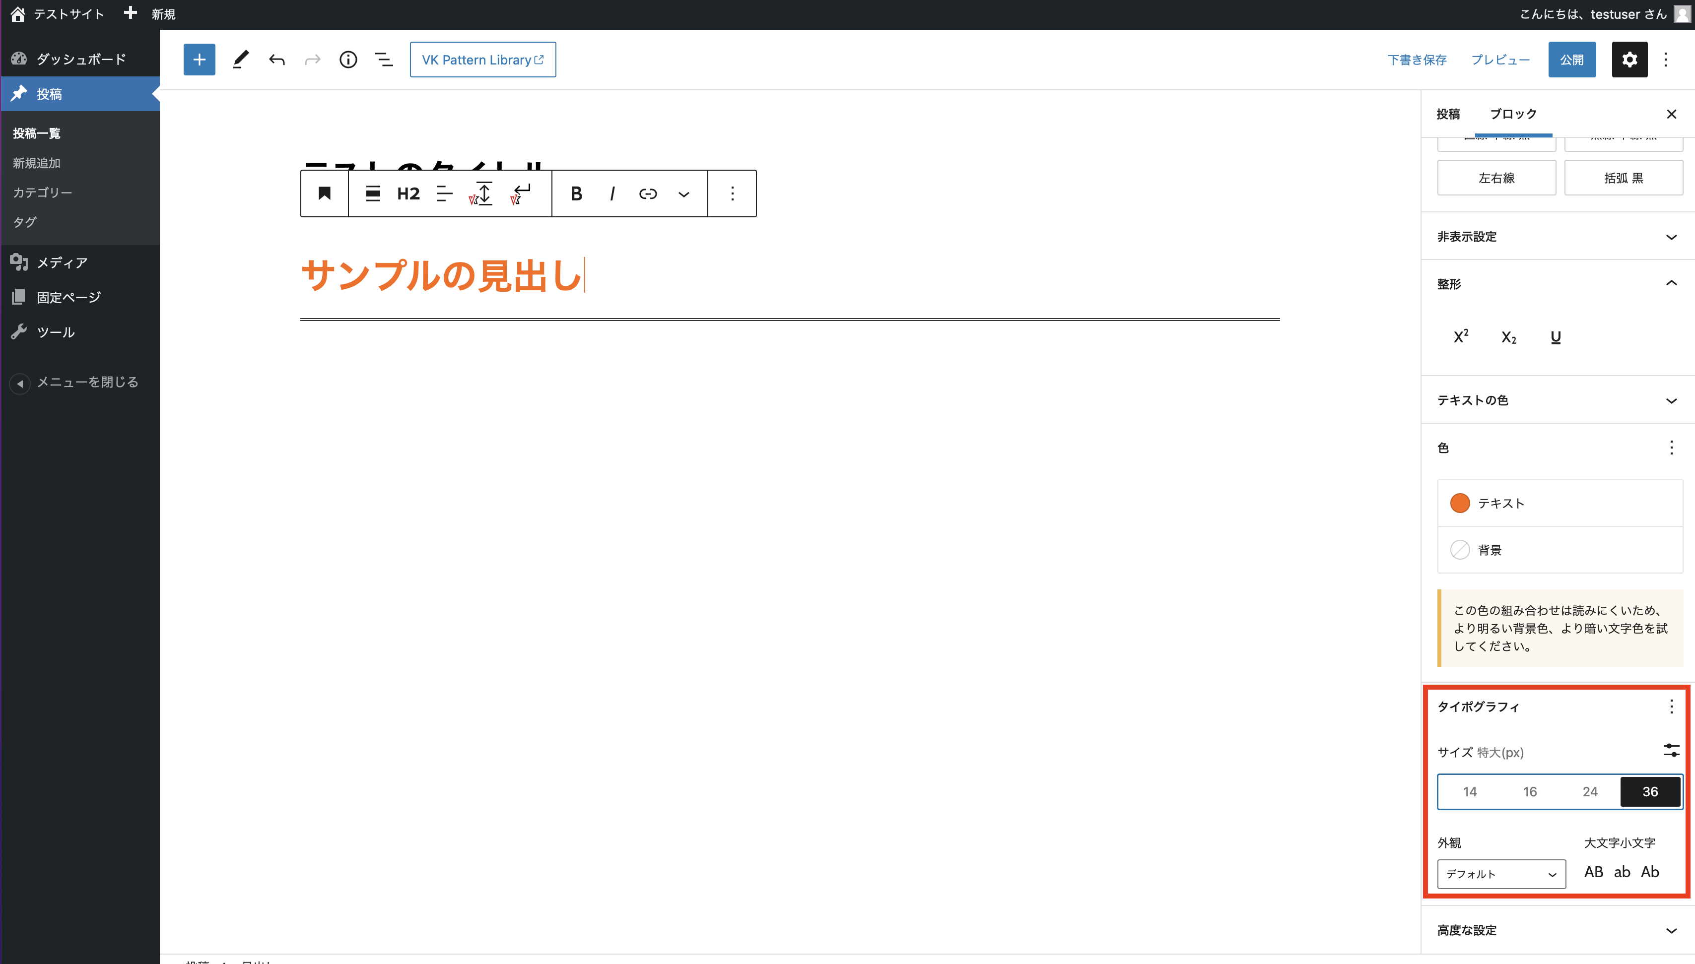Toggle the settings gear sidebar button
The height and width of the screenshot is (964, 1695).
[x=1629, y=60]
